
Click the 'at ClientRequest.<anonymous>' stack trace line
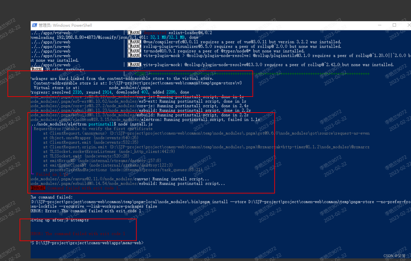pyautogui.click(x=206, y=133)
